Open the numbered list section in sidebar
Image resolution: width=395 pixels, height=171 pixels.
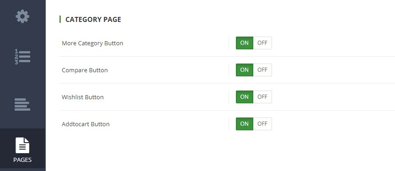pyautogui.click(x=22, y=57)
